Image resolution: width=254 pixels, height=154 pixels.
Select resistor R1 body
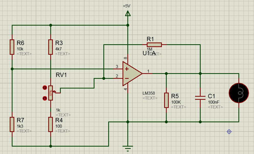pos(154,45)
